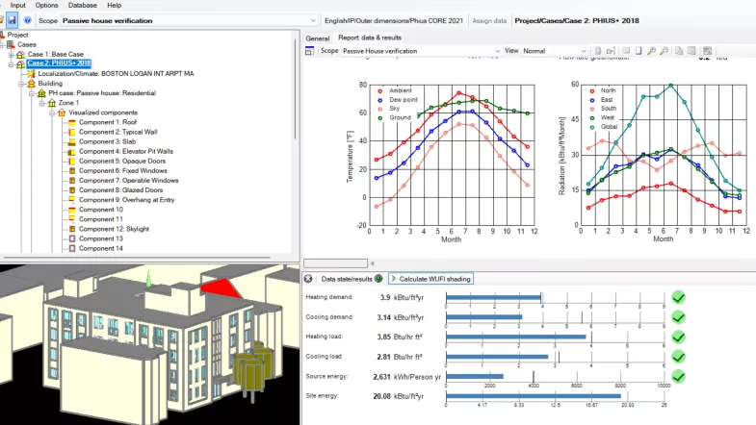Click green checkmark next to Heating demand bar
This screenshot has height=425, width=756.
[678, 297]
